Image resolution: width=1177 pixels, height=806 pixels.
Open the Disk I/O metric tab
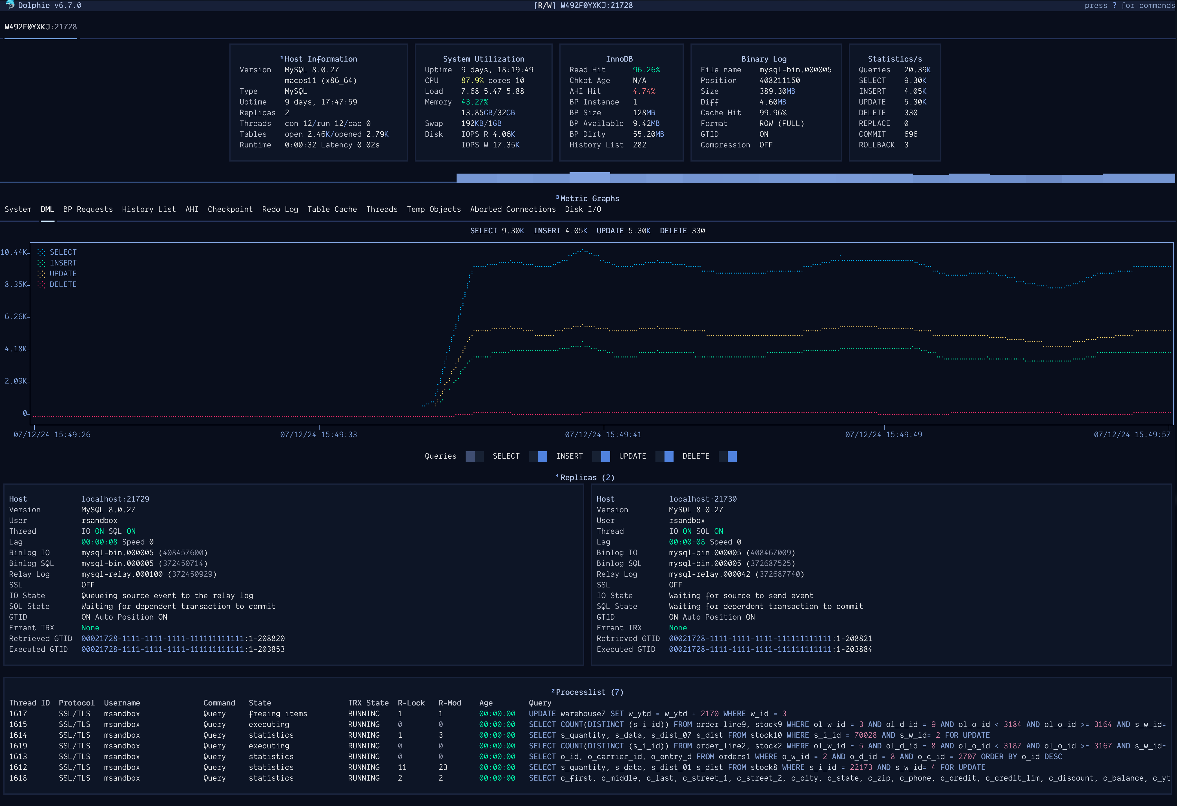tap(583, 209)
